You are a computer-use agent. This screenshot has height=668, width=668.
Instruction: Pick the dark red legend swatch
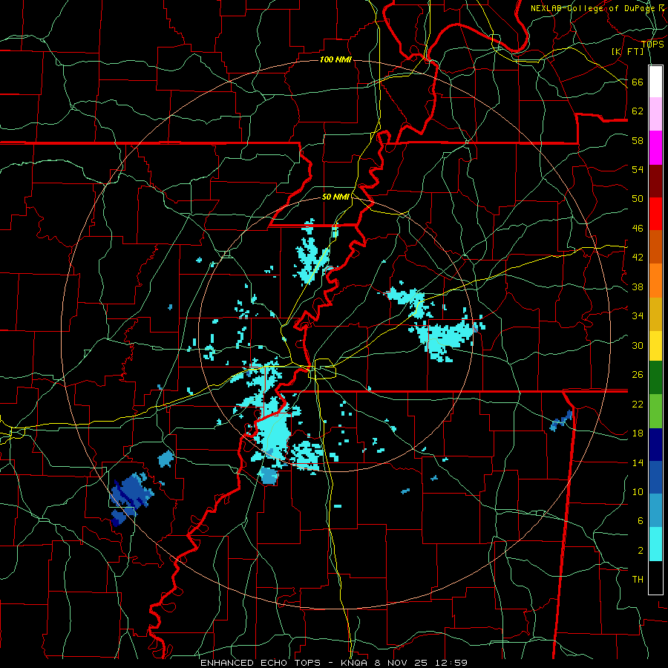655,181
